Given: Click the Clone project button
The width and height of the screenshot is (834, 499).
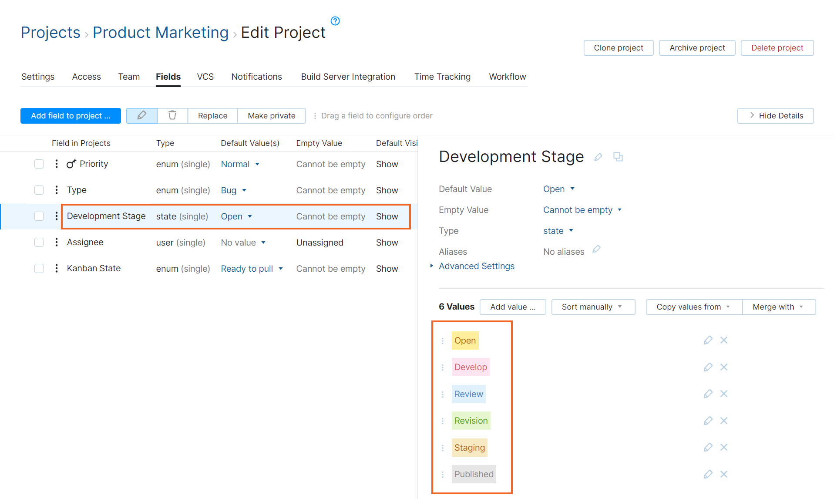Looking at the screenshot, I should [x=618, y=47].
